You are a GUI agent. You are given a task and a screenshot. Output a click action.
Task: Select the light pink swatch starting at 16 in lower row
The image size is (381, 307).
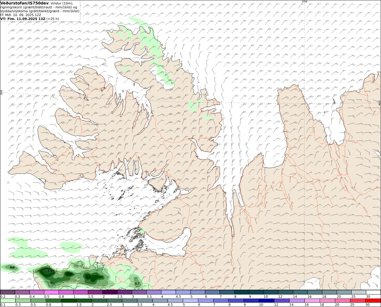(312, 300)
